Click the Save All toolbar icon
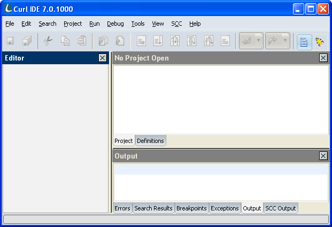The height and width of the screenshot is (227, 332). pyautogui.click(x=27, y=41)
